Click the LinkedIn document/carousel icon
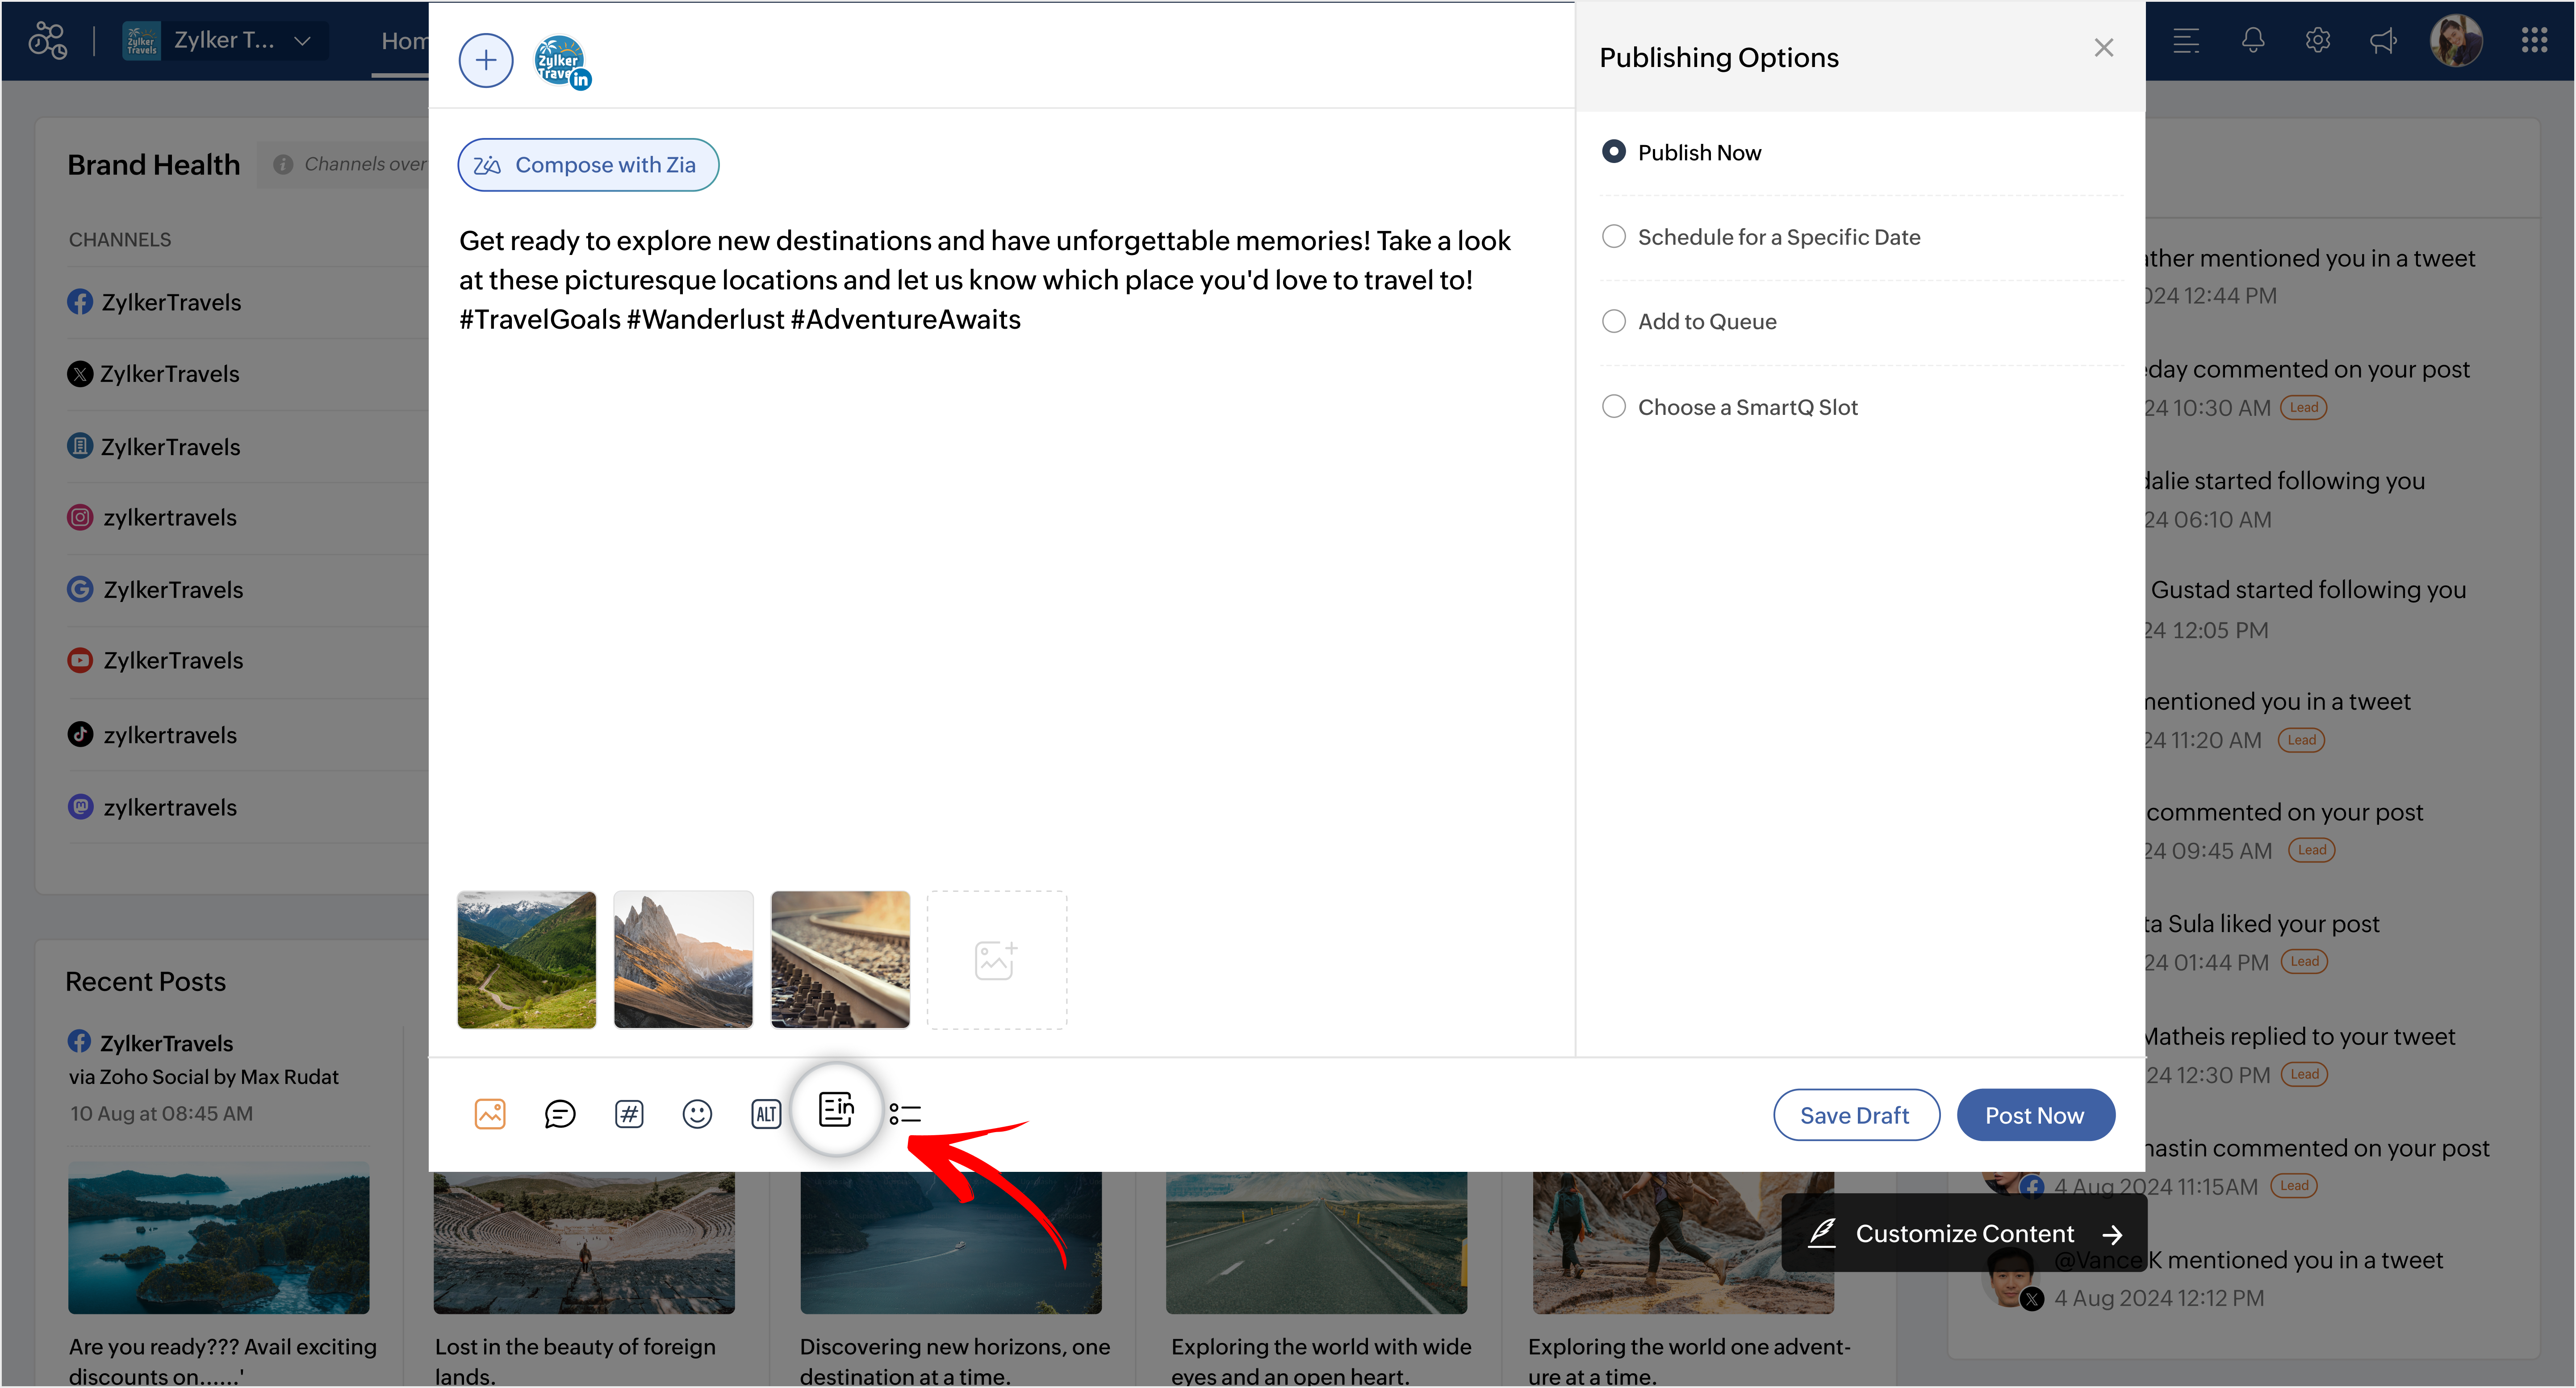2576x1388 pixels. (836, 1109)
